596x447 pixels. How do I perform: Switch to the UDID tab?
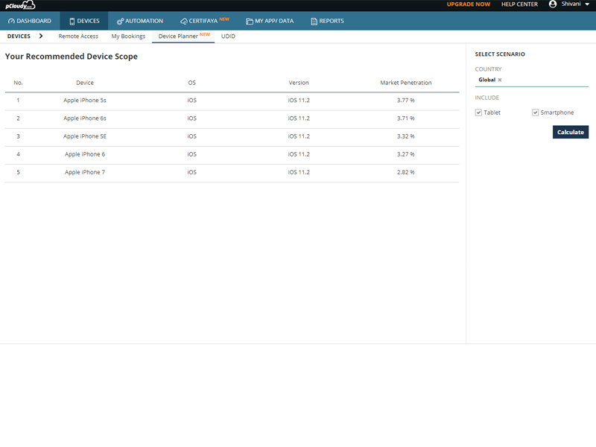[x=228, y=36]
